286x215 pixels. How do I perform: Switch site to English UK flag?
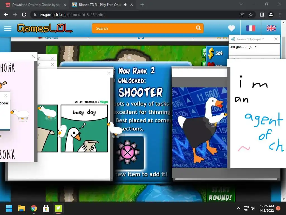[x=271, y=28]
